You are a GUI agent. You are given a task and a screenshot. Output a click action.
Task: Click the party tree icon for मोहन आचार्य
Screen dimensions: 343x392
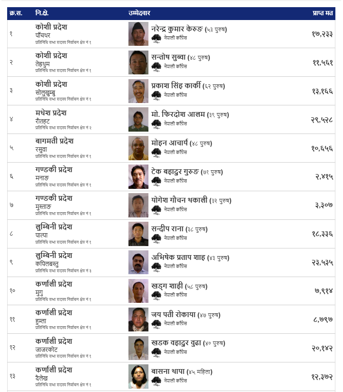[x=157, y=153]
